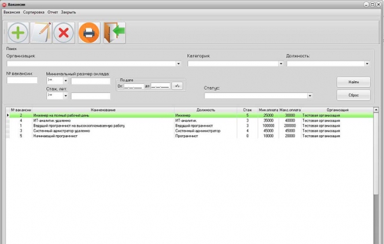
Task: Click the red X delete vacancy icon
Action: point(64,33)
